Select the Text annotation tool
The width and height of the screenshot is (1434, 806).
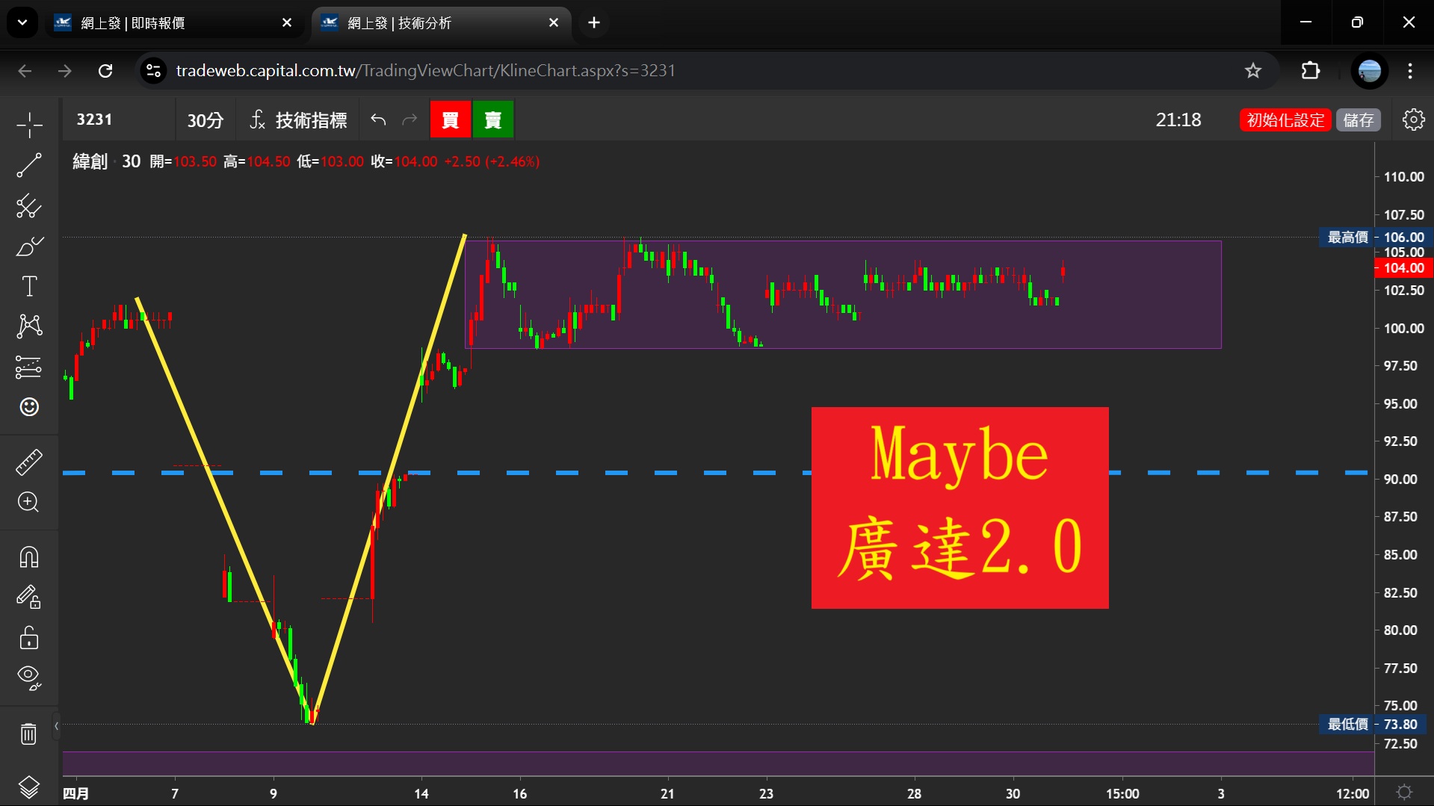[x=29, y=286]
